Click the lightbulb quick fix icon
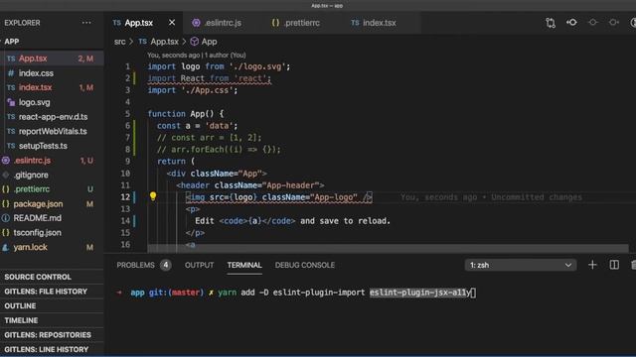This screenshot has height=357, width=636. click(x=153, y=196)
